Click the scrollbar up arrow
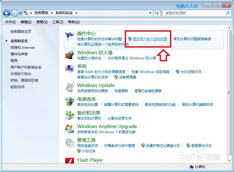This screenshot has width=234, height=172. click(x=229, y=28)
